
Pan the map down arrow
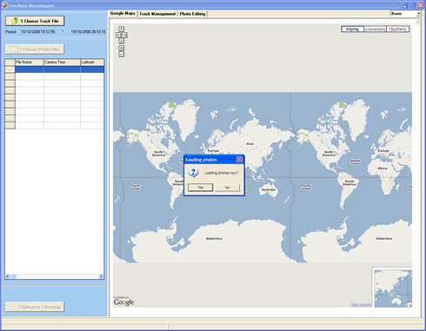122,41
